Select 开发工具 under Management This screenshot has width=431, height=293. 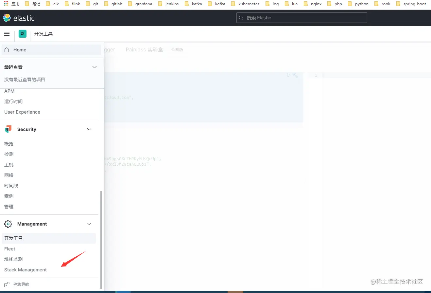[x=49, y=238]
